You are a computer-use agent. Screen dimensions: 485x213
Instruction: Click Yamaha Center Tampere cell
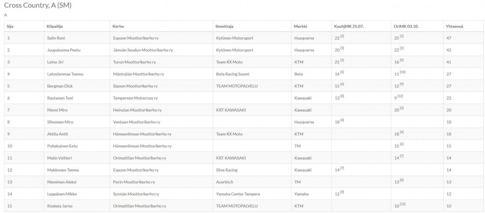238,194
